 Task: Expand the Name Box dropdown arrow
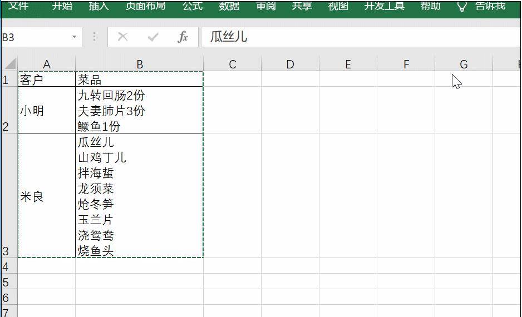[74, 37]
